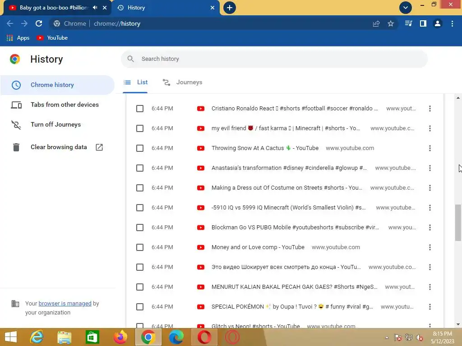The height and width of the screenshot is (346, 462).
Task: Launch Firefox from the taskbar
Action: click(120, 337)
